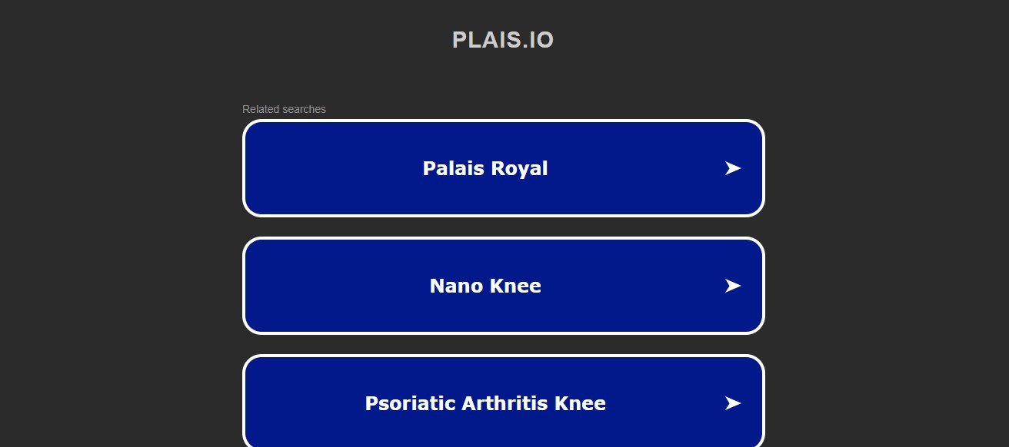Select the "Nano Knee" link text
The width and height of the screenshot is (1009, 447).
(485, 286)
